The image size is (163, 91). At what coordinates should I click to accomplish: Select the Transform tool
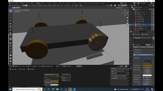coord(11,27)
